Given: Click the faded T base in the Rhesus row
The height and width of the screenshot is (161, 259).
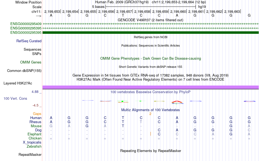Looking at the screenshot, I should pyautogui.click(x=141, y=122).
